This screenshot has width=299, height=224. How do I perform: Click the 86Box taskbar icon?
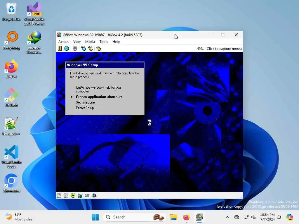coord(199,217)
